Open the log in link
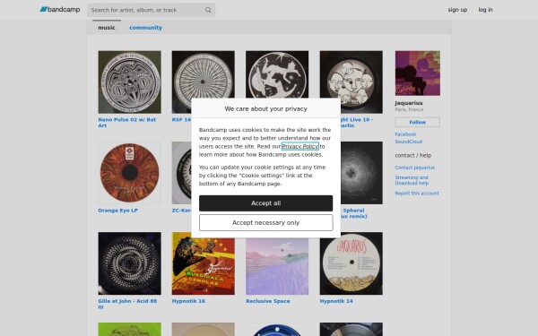 point(485,10)
